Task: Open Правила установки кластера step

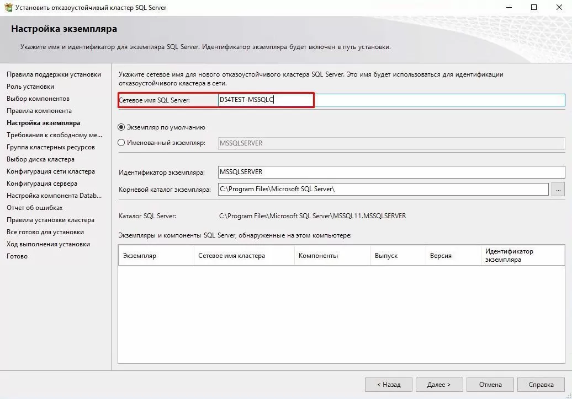Action: (x=50, y=220)
